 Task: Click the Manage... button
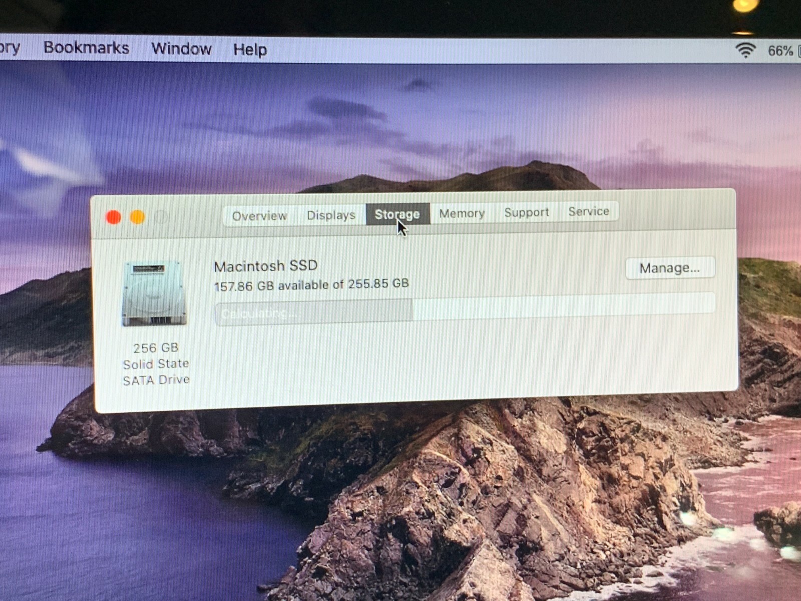tap(670, 268)
